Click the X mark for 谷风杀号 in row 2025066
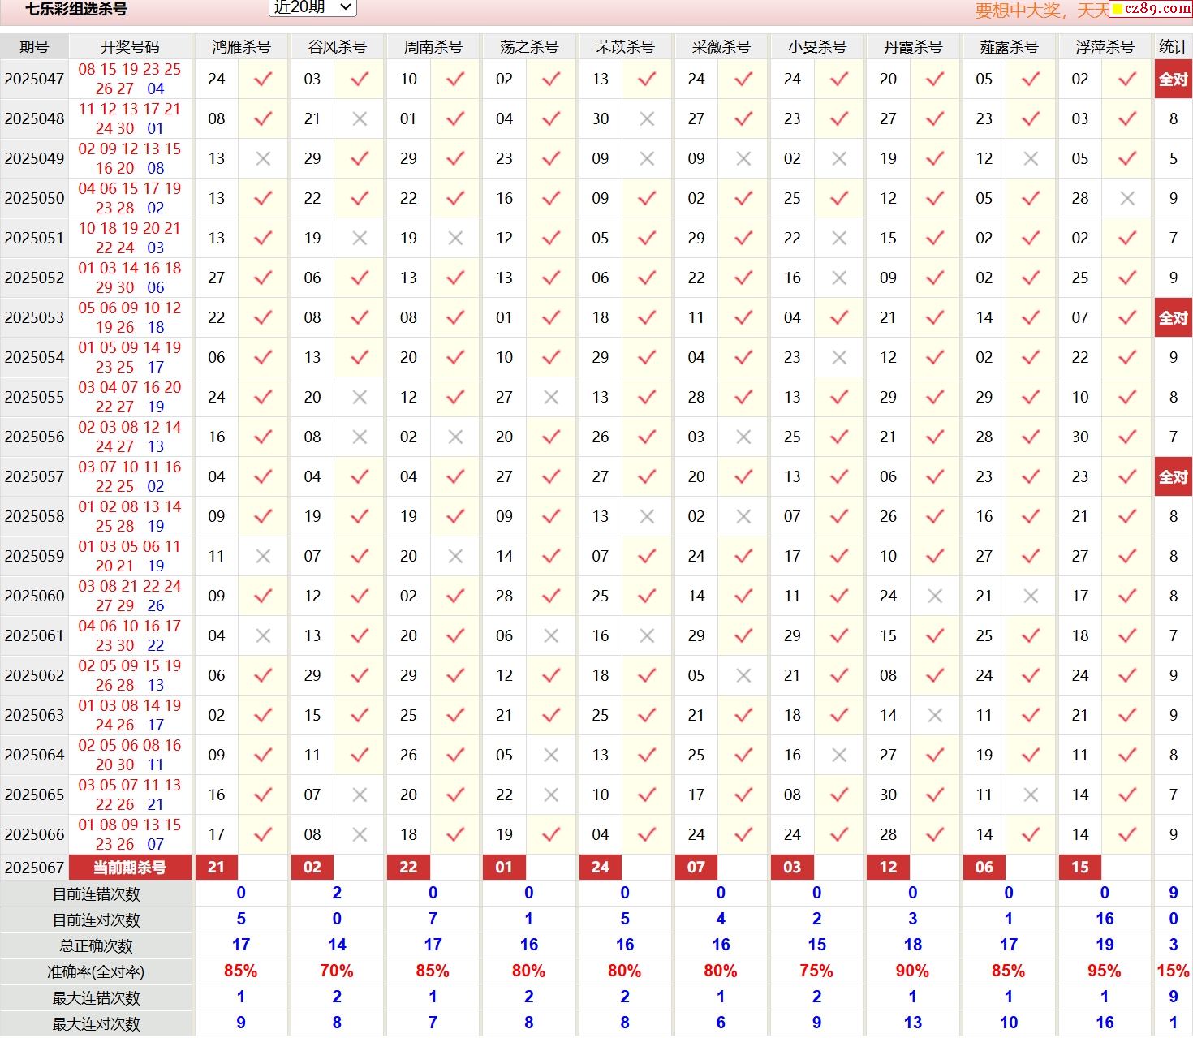The height and width of the screenshot is (1038, 1193). coord(360,835)
